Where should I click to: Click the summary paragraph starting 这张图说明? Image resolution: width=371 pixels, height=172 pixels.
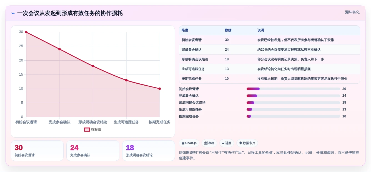(269, 155)
